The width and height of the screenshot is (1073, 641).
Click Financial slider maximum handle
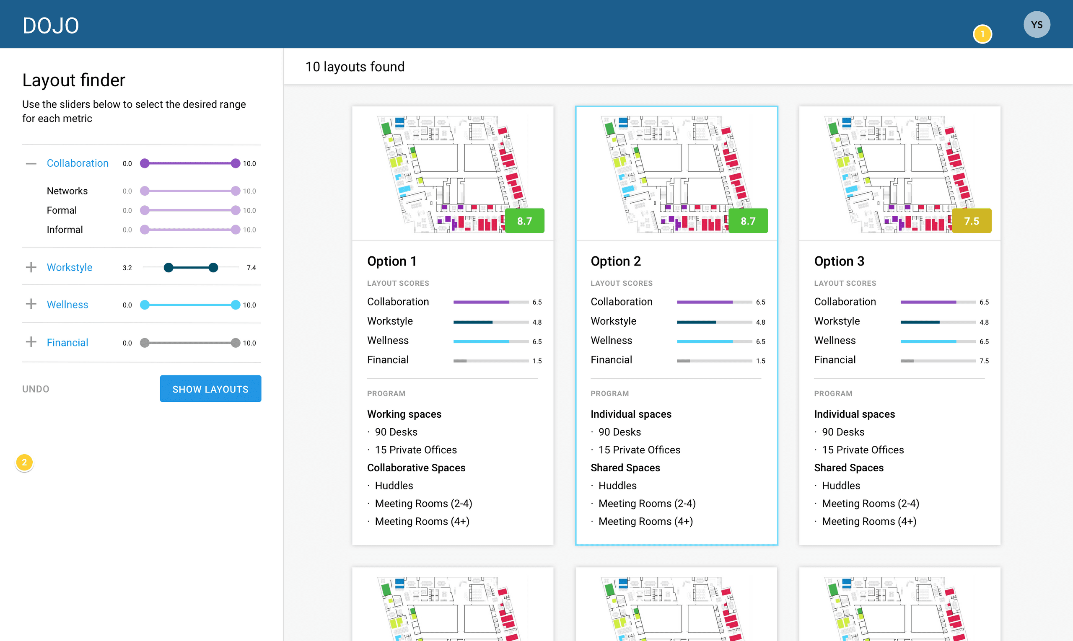[x=236, y=343]
